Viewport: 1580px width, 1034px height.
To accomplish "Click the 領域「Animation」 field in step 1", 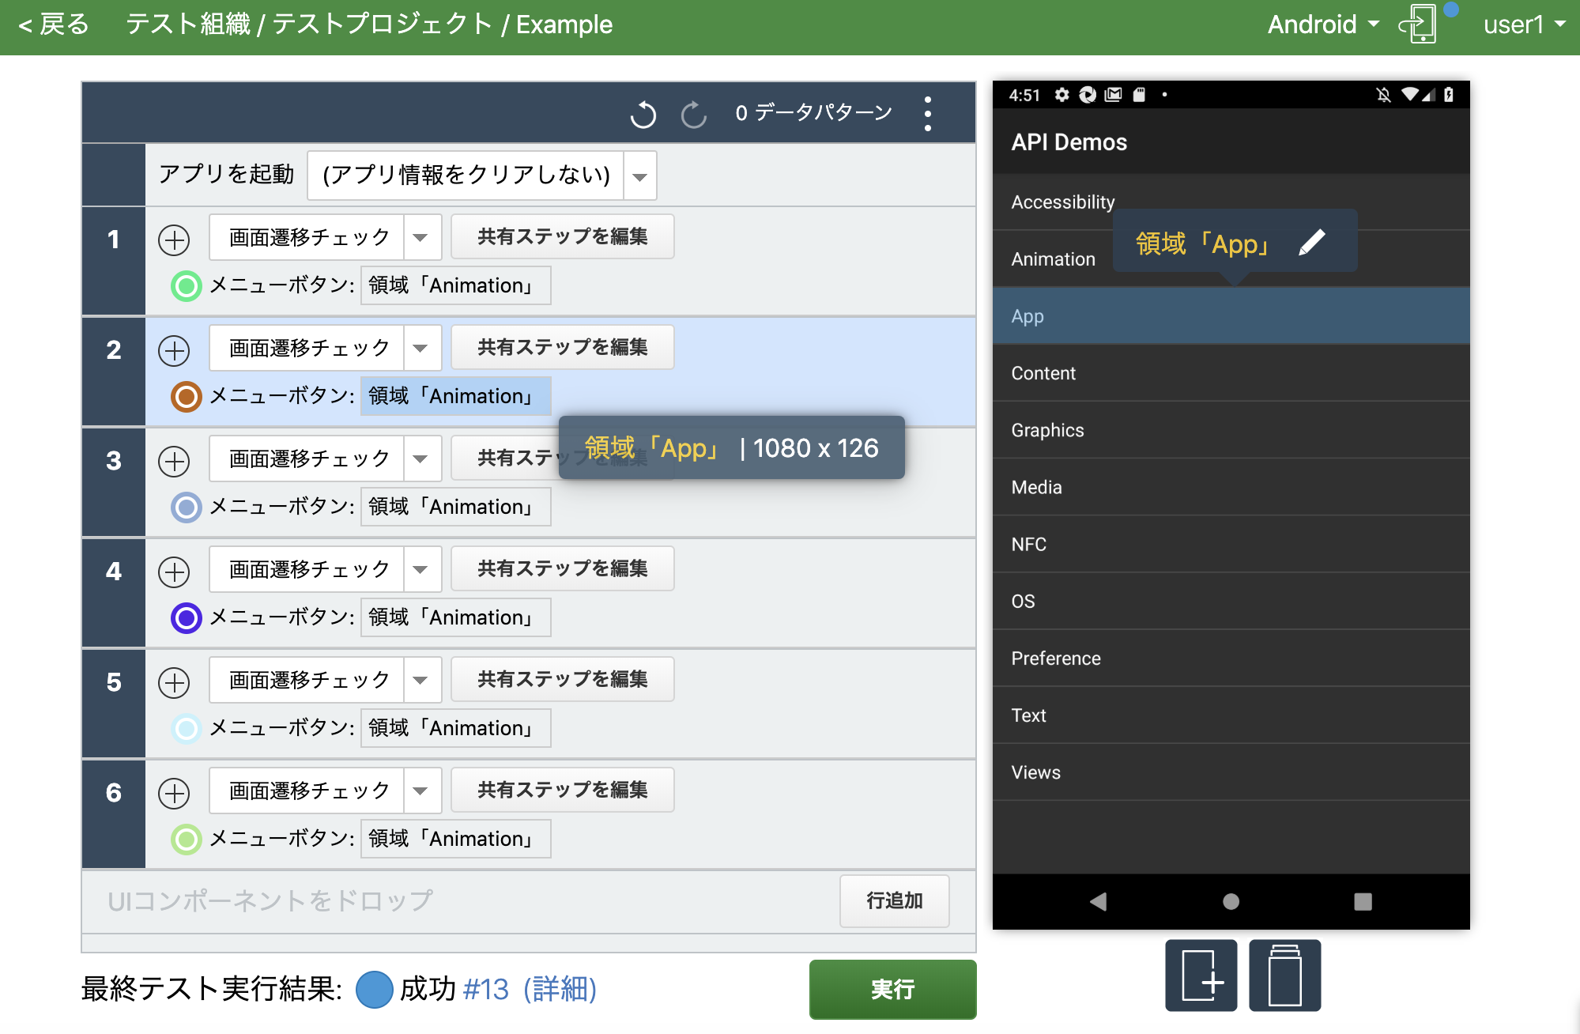I will click(x=455, y=285).
